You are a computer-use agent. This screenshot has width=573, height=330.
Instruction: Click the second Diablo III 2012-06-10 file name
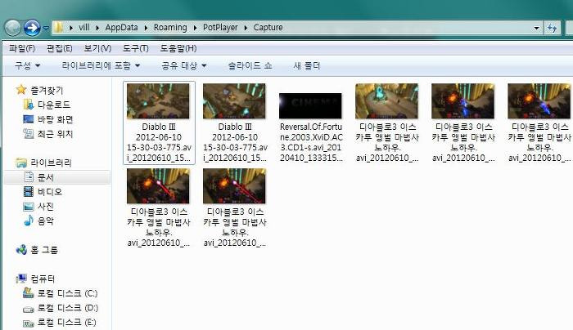coord(235,142)
